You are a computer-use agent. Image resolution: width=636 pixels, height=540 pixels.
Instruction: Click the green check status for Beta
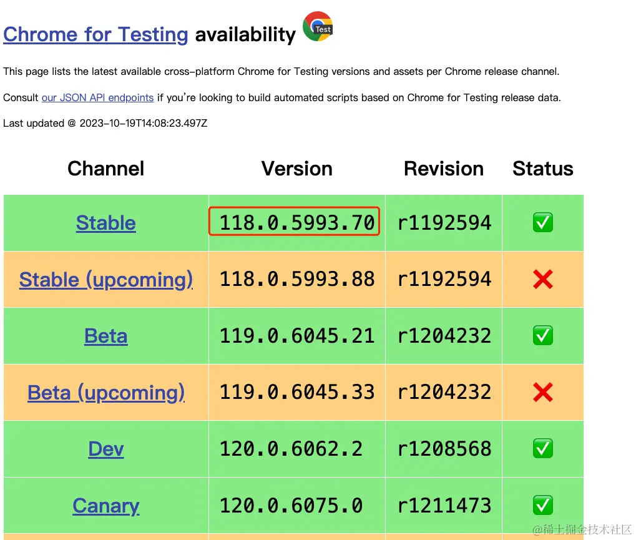point(543,335)
